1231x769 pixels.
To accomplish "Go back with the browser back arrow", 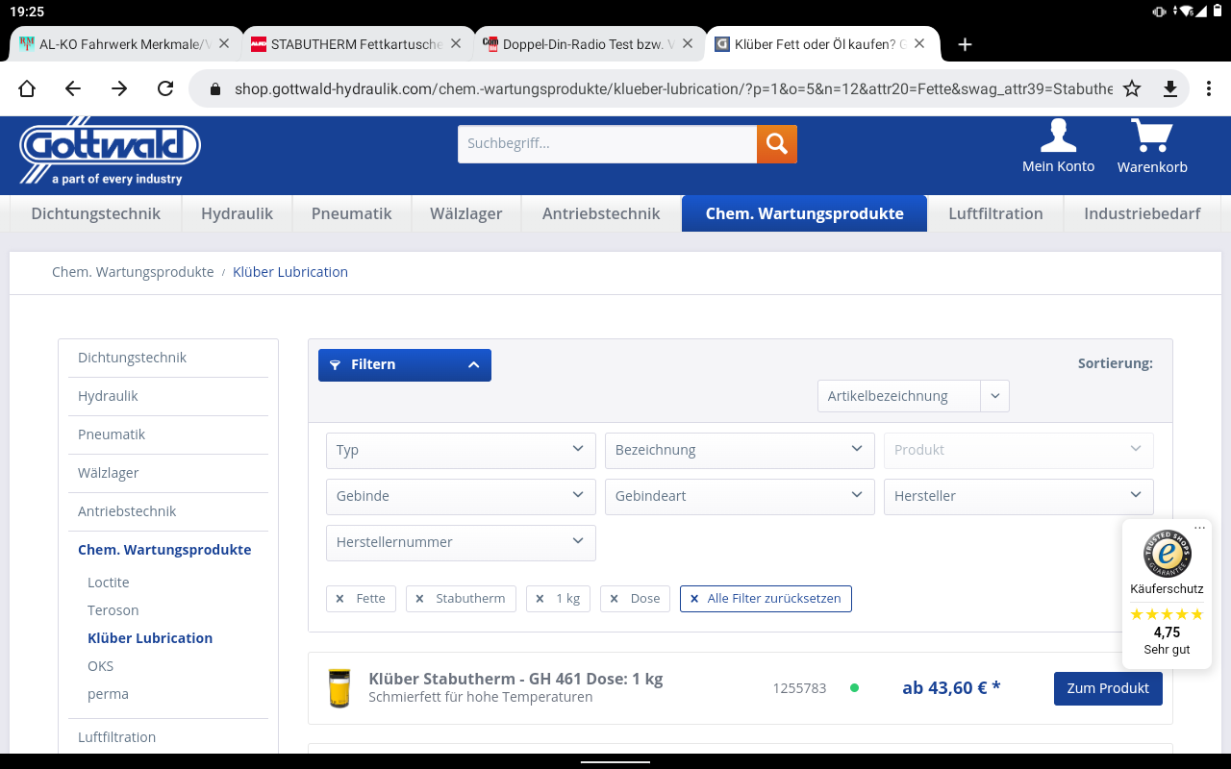I will tap(73, 88).
